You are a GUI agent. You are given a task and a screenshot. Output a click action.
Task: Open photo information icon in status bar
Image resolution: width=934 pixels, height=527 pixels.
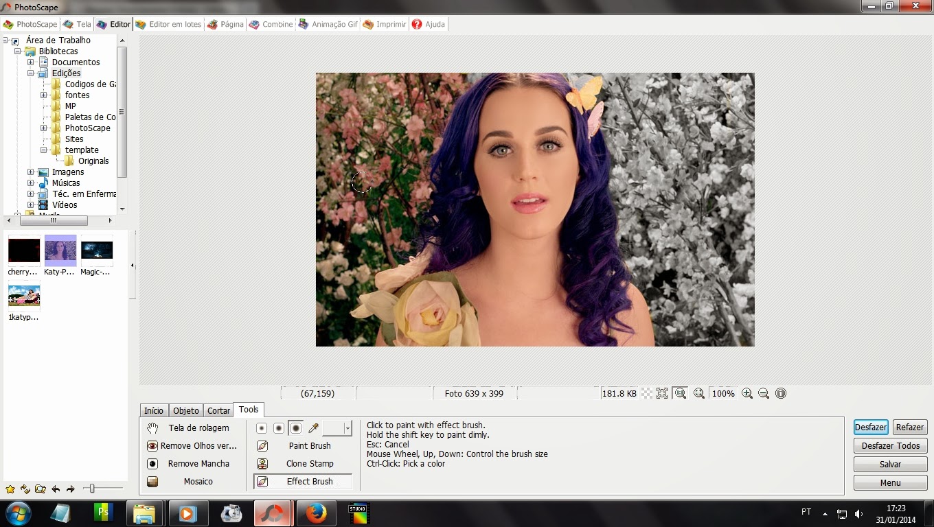point(781,394)
